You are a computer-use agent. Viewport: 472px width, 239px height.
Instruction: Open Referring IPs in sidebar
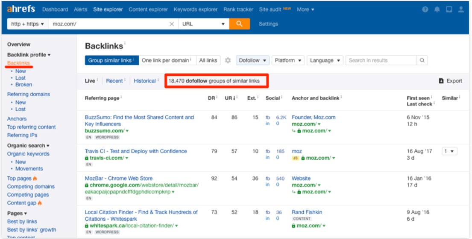(22, 135)
